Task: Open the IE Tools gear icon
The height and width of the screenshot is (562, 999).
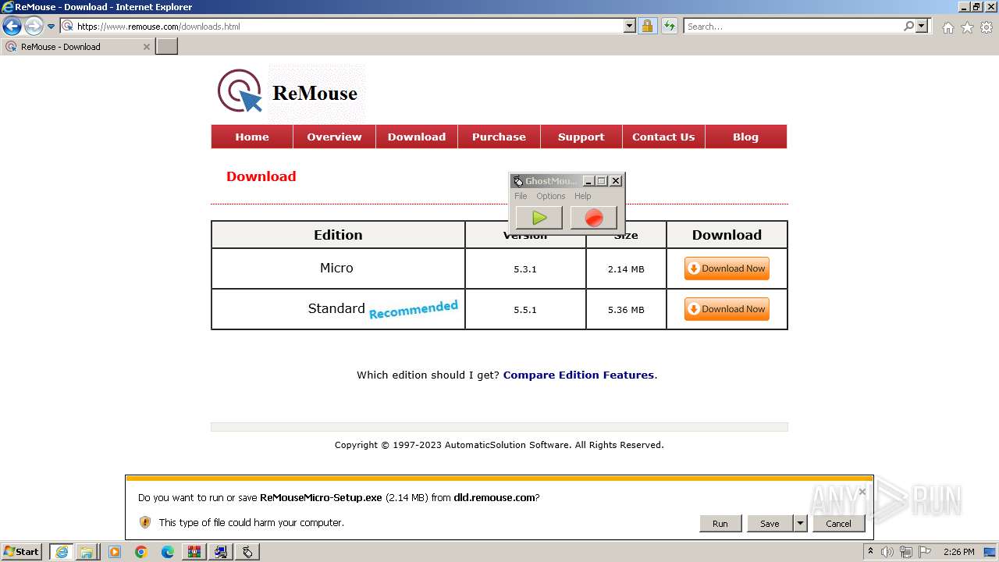Action: (x=987, y=27)
